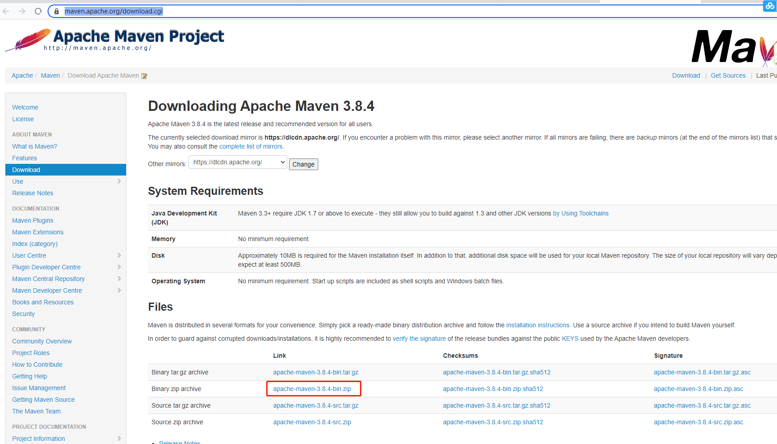
Task: Open apache-maven-3.8.4-src.tar.gz.sha512 checksum
Action: pyautogui.click(x=496, y=405)
